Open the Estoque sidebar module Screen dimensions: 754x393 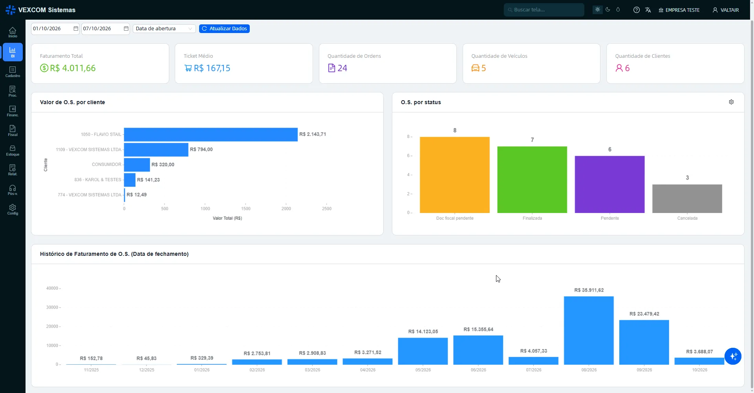13,150
